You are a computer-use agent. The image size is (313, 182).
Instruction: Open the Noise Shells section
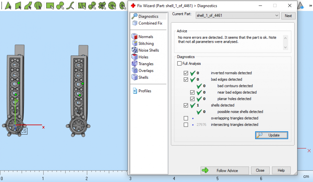[x=148, y=50]
